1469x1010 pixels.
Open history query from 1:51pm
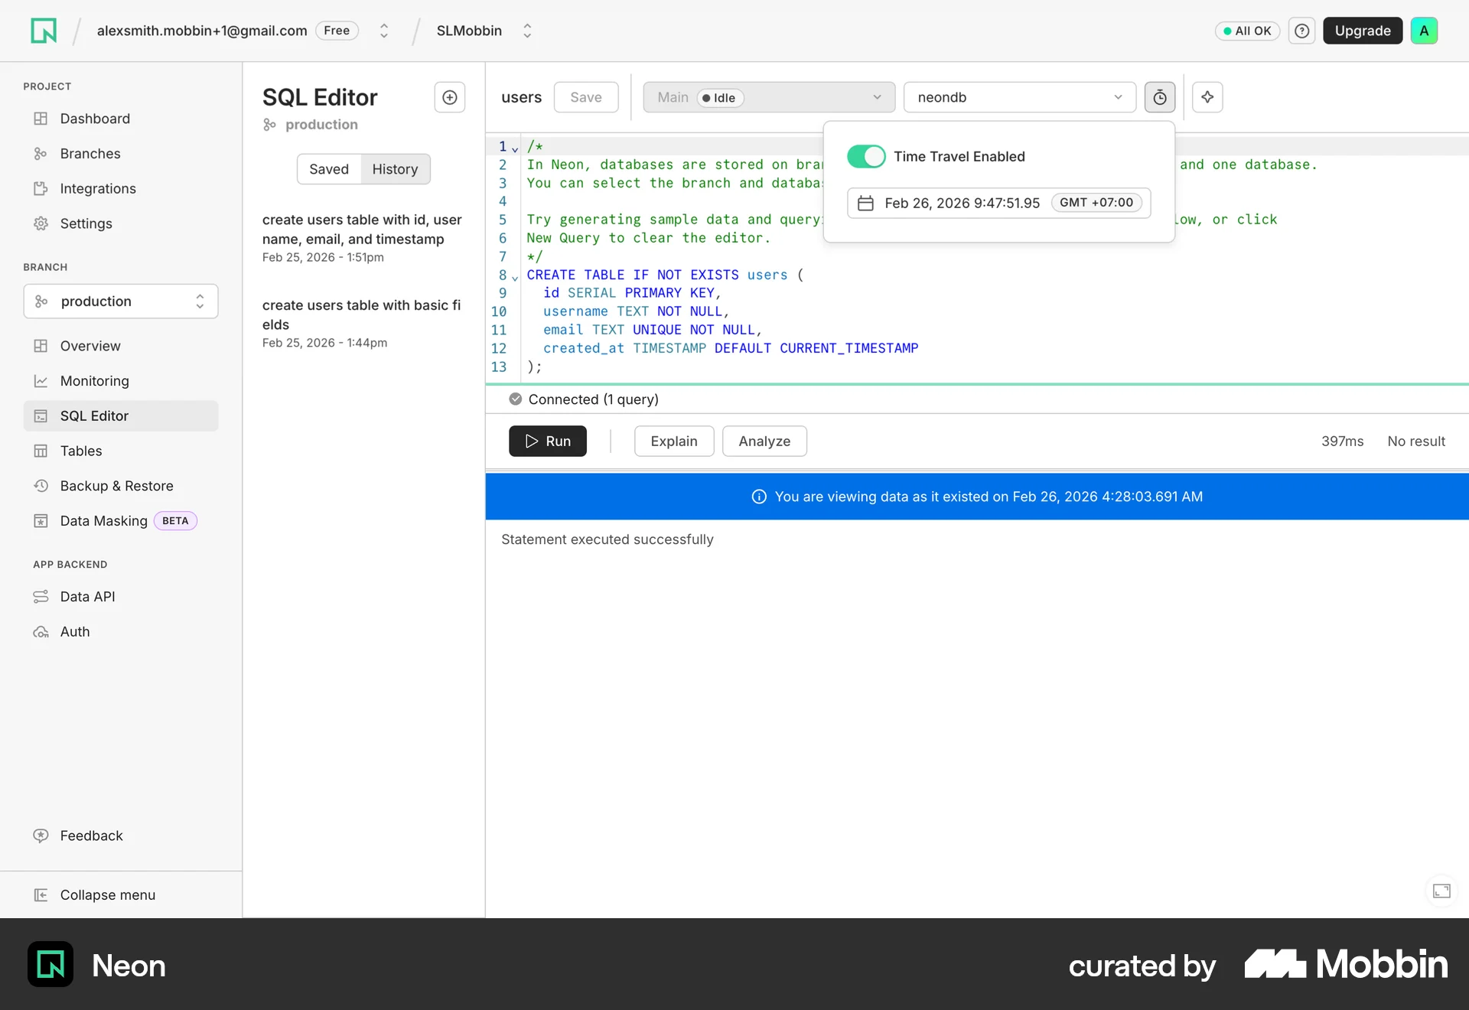pyautogui.click(x=363, y=238)
